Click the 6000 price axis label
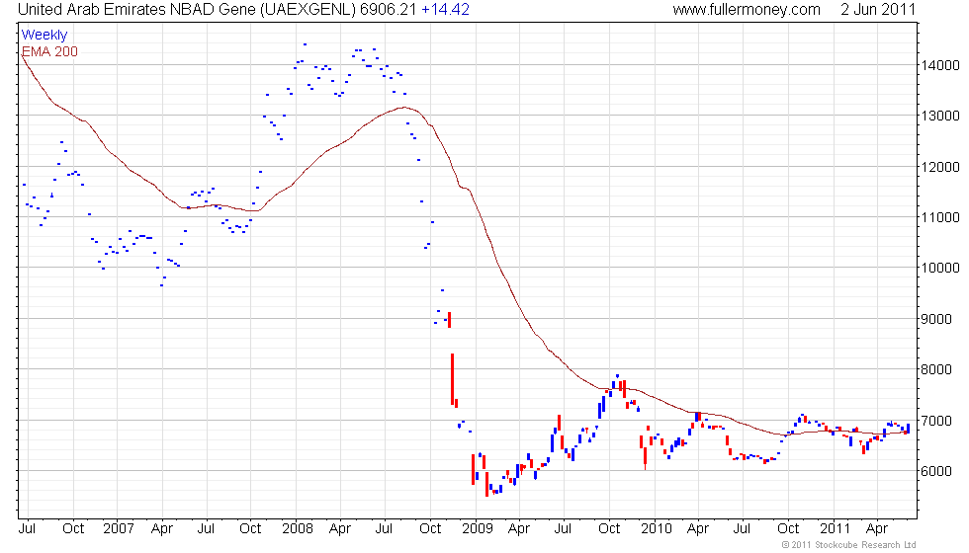Screen dimensions: 969x553 (x=935, y=471)
